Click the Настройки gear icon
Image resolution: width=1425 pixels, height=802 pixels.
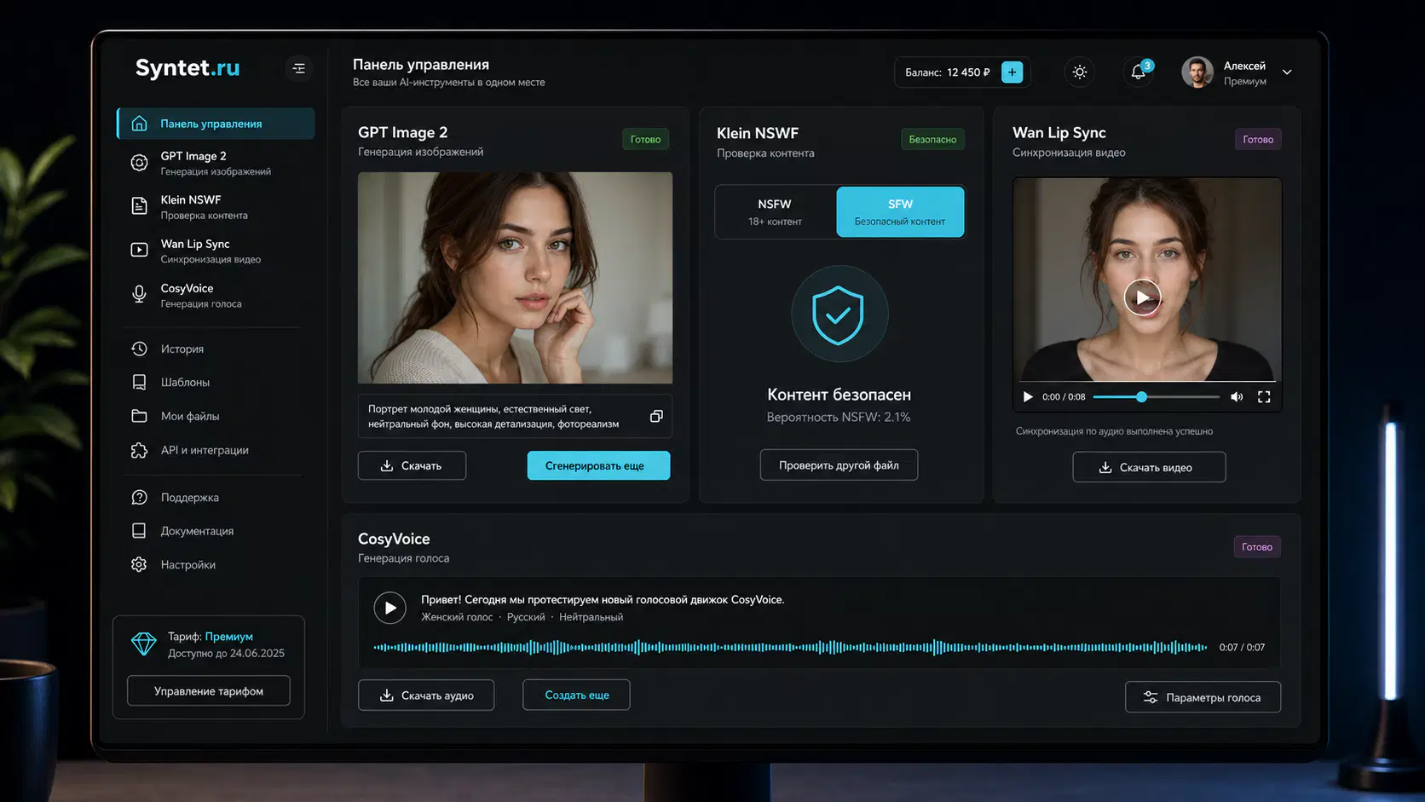coord(139,564)
